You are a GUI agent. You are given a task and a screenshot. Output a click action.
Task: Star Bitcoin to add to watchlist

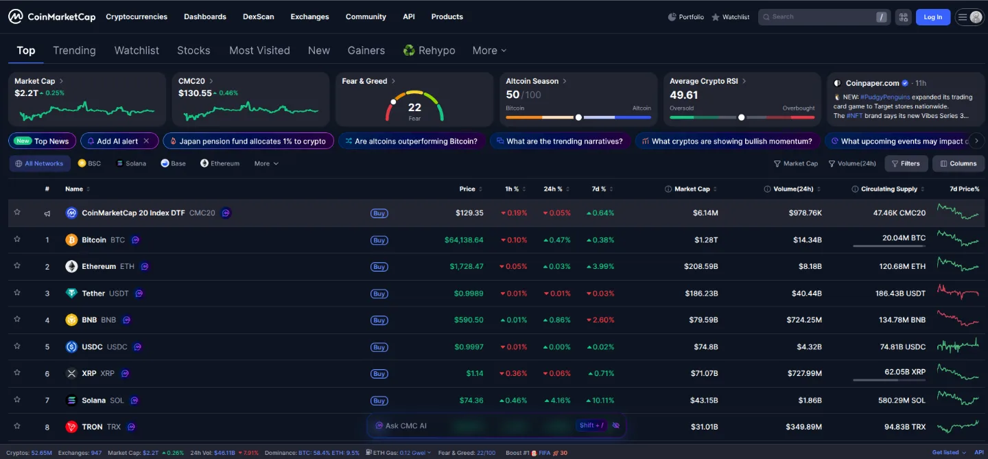17,239
